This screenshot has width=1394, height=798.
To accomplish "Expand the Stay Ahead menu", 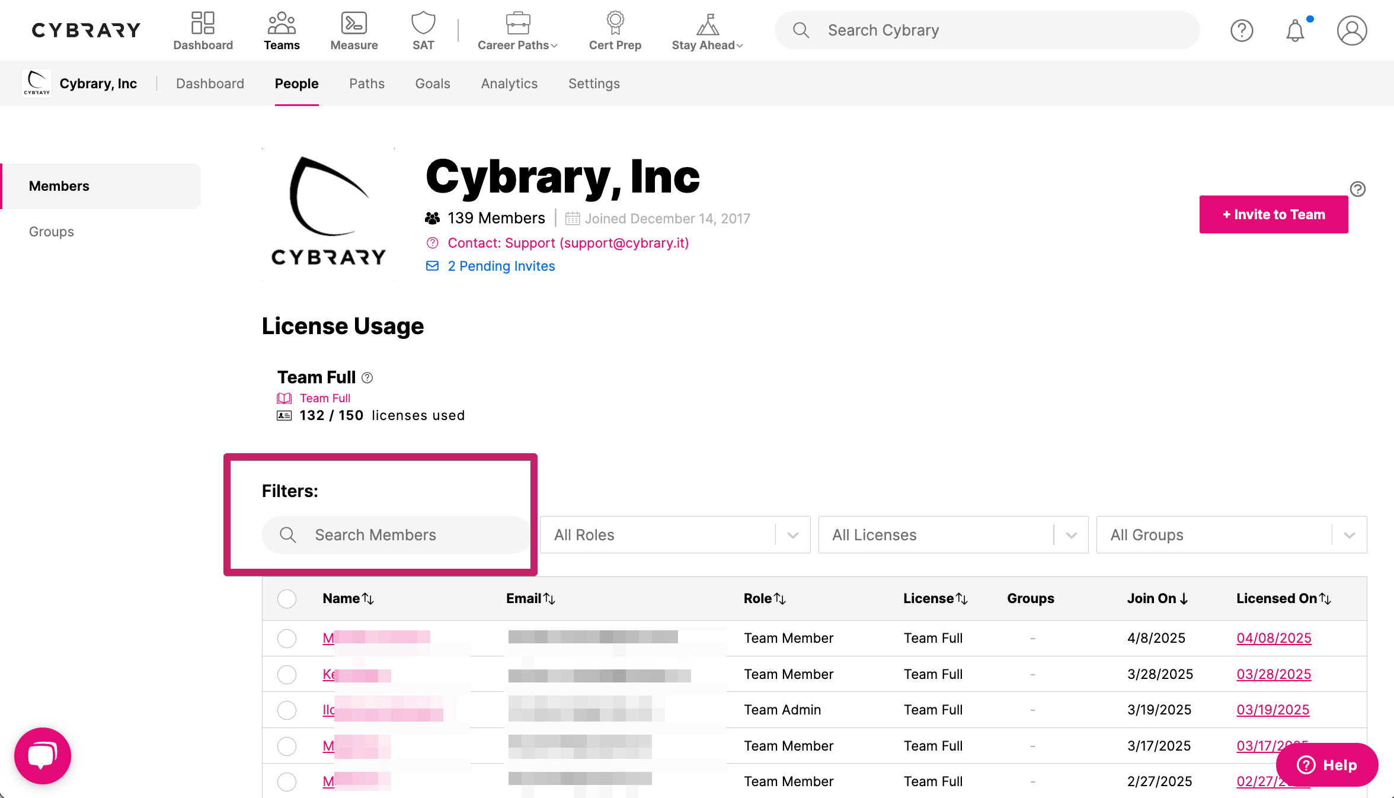I will (707, 31).
